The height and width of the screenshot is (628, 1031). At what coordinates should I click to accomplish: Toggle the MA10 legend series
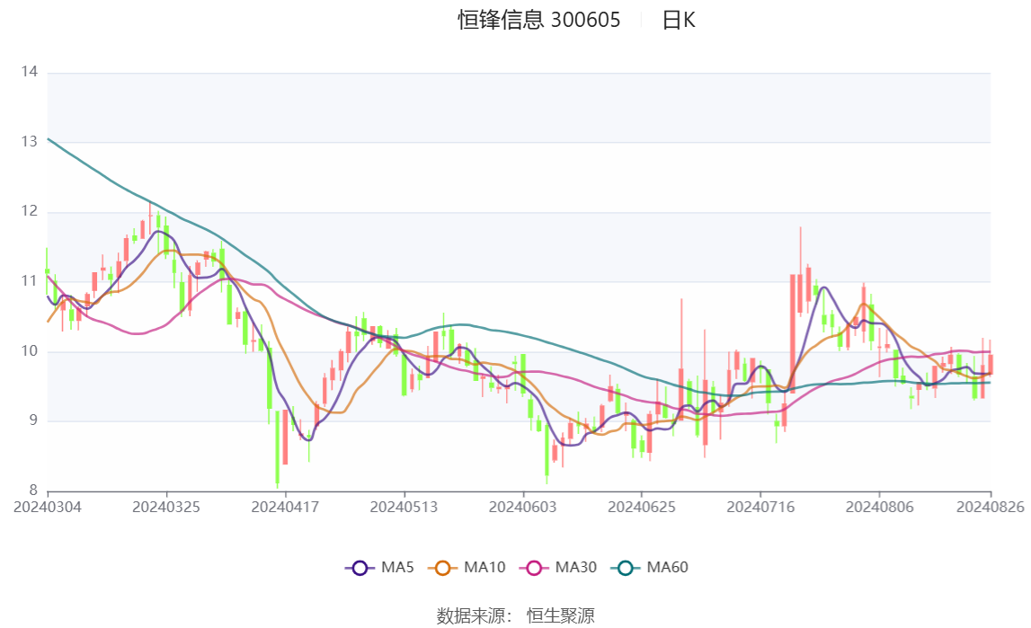(467, 568)
